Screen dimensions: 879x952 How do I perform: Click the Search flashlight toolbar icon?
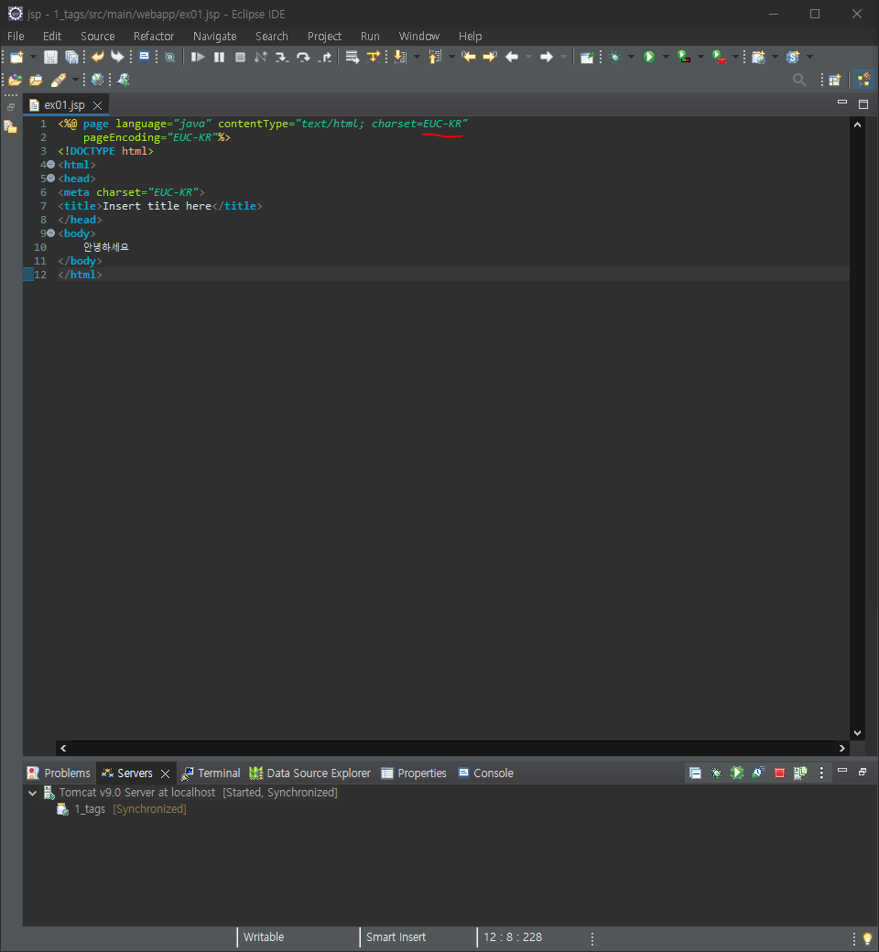click(59, 80)
